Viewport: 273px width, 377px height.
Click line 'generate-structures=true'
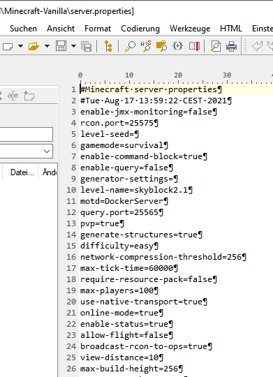point(141,235)
